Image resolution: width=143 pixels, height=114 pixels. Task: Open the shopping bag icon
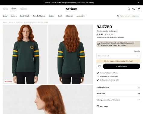pos(139,9)
